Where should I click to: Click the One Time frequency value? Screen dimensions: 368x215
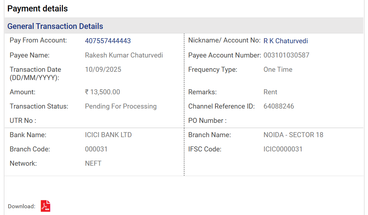(x=278, y=70)
